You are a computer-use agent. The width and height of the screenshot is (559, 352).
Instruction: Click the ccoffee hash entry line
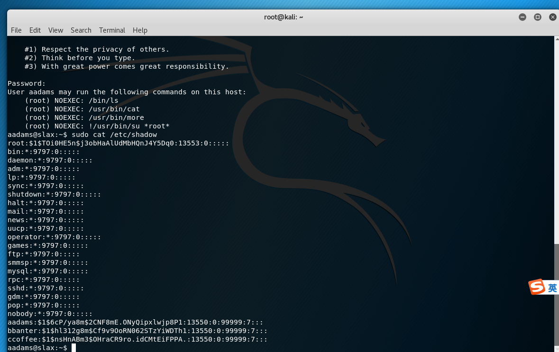coord(137,340)
